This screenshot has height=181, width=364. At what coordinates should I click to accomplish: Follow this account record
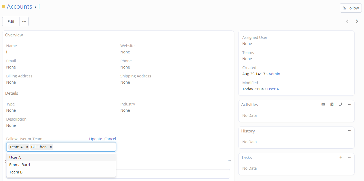pos(350,8)
